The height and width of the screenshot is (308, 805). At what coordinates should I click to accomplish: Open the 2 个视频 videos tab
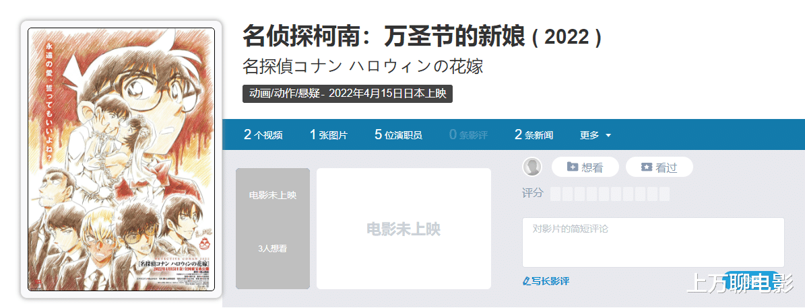(263, 135)
